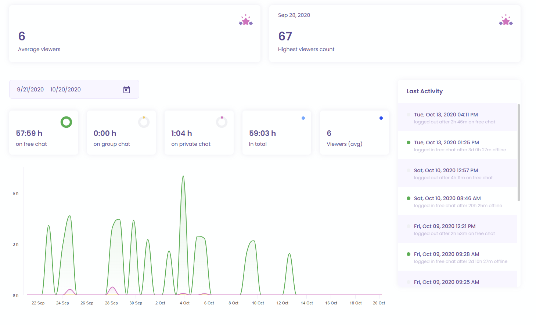Click the Last Activity list scrollbar
536x325 pixels.
pos(519,152)
